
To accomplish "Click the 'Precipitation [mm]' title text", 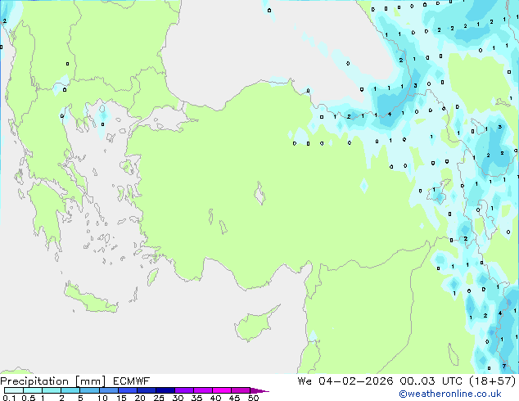I will point(53,381).
